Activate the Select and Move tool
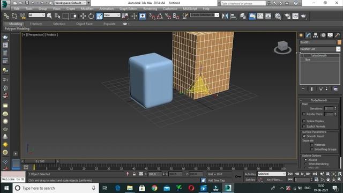 click(83, 16)
